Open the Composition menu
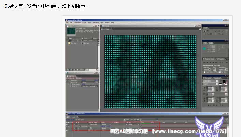The image size is (241, 137). (x=77, y=23)
